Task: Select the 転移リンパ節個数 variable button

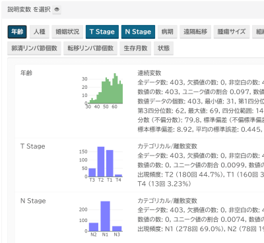Action: coord(90,48)
